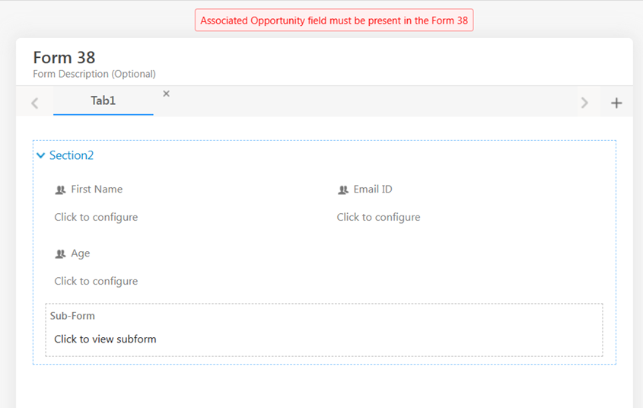
Task: Click the Section2 heading label
Action: (x=72, y=155)
